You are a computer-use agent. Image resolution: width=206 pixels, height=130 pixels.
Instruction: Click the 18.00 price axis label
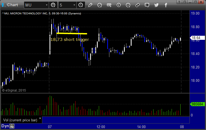(195, 80)
